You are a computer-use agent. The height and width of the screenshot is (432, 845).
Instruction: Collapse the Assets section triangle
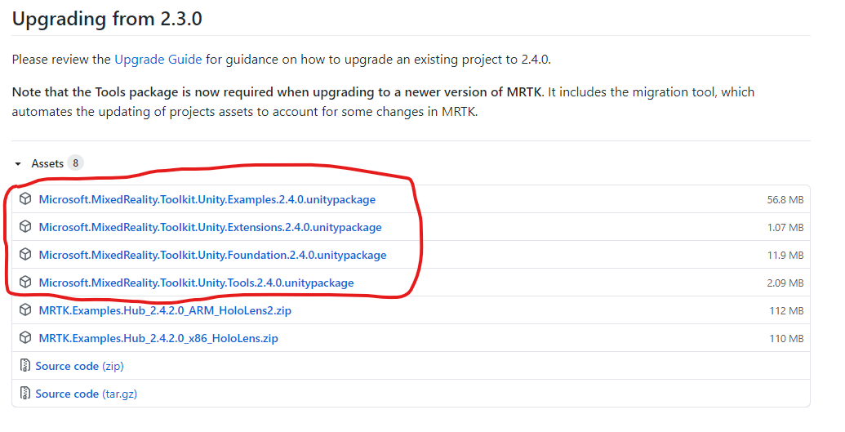pyautogui.click(x=18, y=164)
